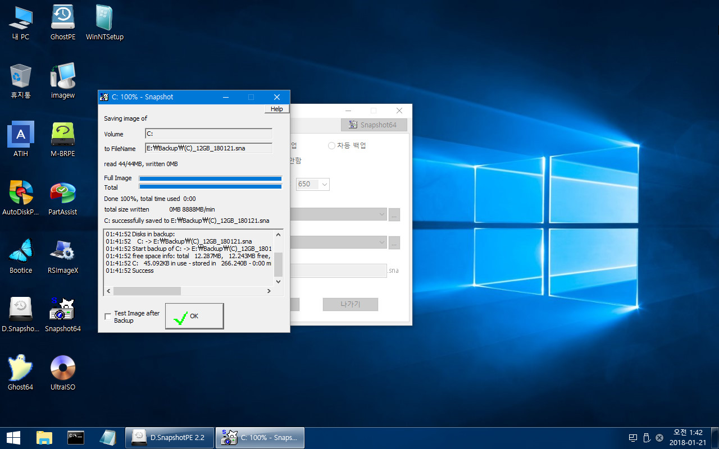The image size is (719, 449).
Task: Launch the UltraISO desktop icon
Action: (x=63, y=373)
